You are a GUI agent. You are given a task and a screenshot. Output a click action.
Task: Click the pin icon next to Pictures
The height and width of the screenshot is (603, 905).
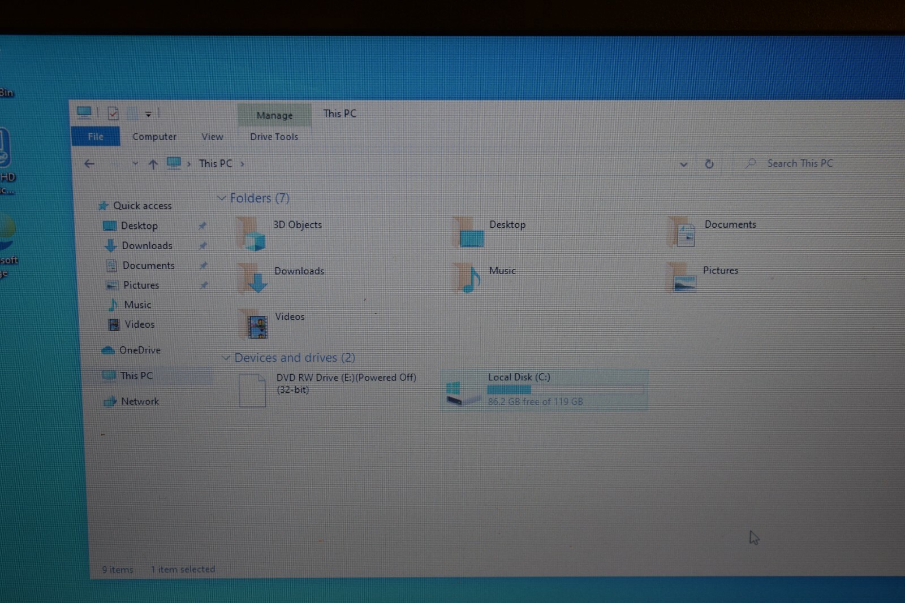point(204,285)
